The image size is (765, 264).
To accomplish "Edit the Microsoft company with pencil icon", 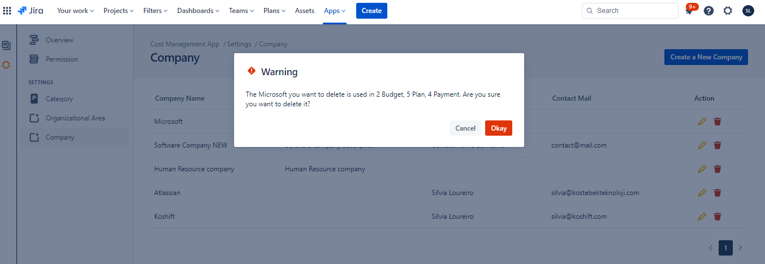I will (x=702, y=122).
